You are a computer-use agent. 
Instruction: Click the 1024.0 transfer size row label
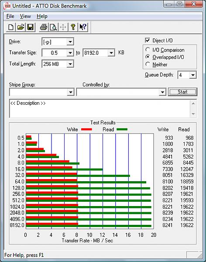point(17,207)
